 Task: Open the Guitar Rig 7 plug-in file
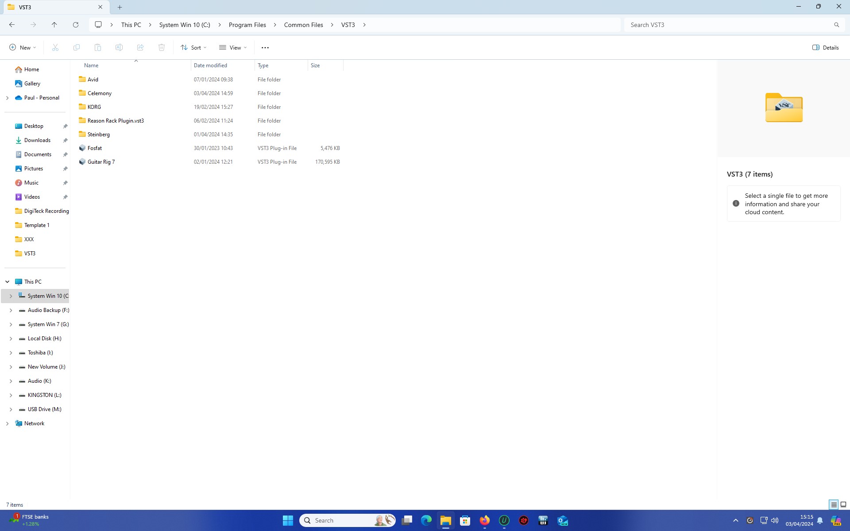pyautogui.click(x=101, y=162)
